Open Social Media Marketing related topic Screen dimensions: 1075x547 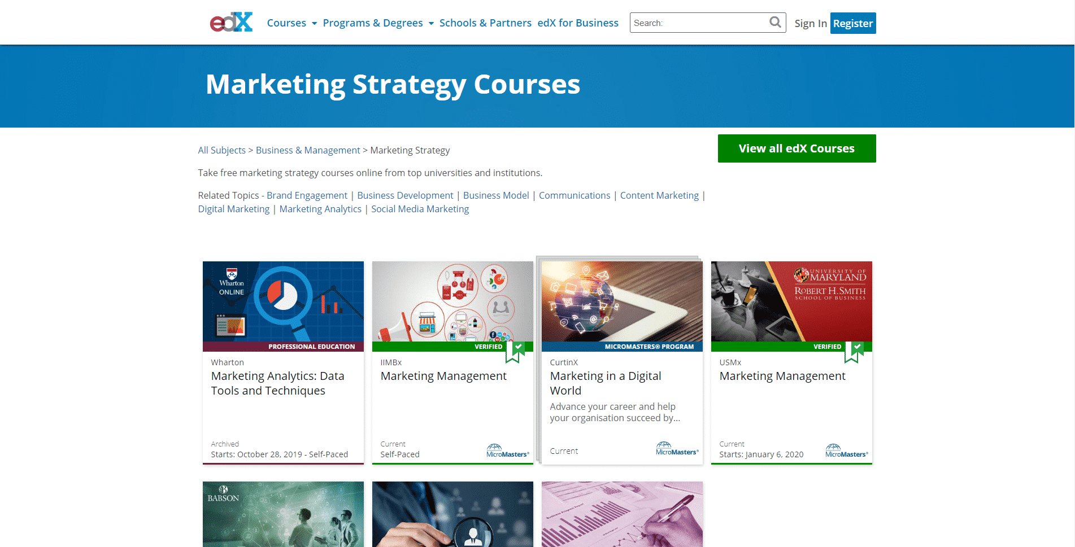point(420,209)
